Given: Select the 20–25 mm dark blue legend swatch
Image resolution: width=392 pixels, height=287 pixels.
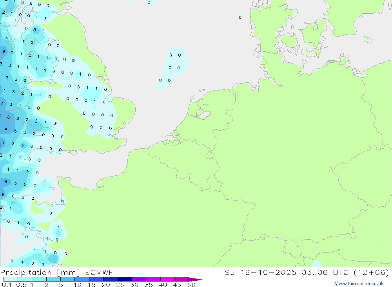Looking at the screenshot, I should pyautogui.click(x=111, y=279).
